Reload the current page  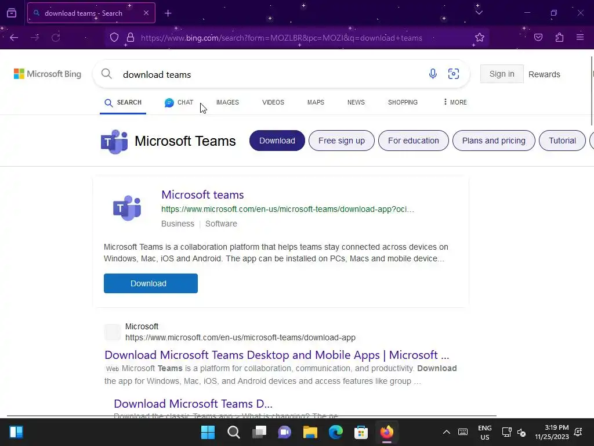[x=56, y=38]
